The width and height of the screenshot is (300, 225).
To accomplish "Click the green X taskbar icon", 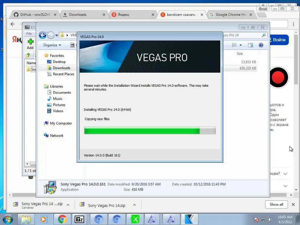I will [x=135, y=219].
